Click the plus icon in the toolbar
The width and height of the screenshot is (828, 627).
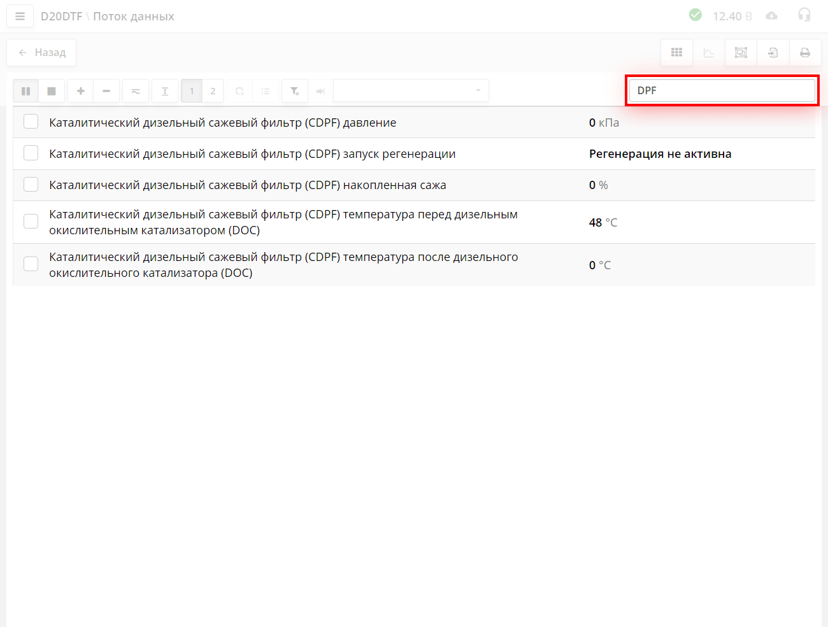point(81,91)
